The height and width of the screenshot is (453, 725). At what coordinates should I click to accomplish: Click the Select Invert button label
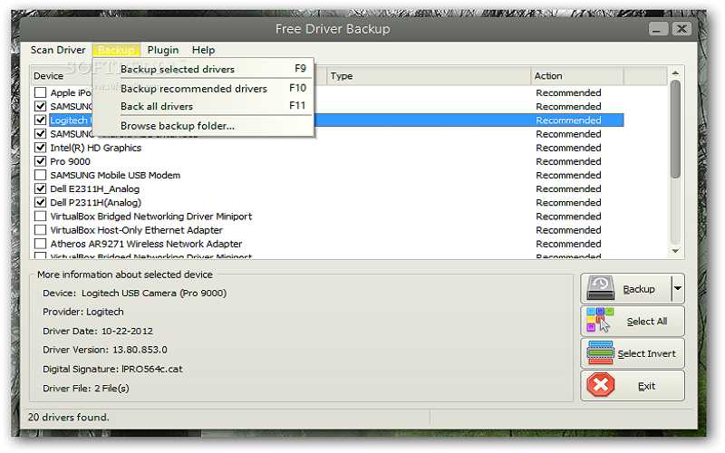click(646, 353)
